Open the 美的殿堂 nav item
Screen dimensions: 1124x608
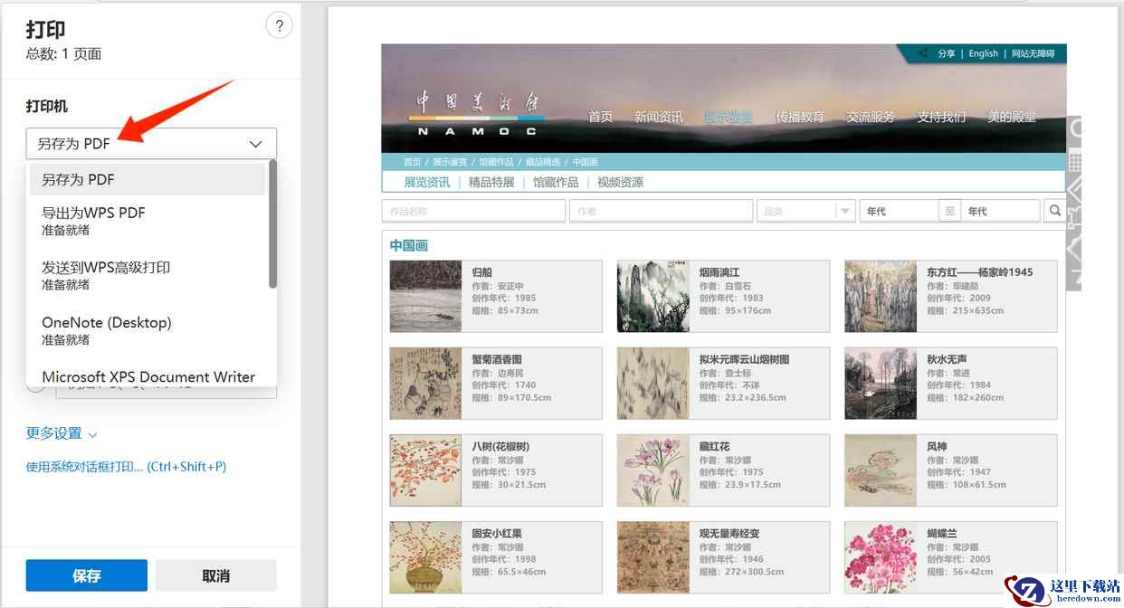point(1012,117)
